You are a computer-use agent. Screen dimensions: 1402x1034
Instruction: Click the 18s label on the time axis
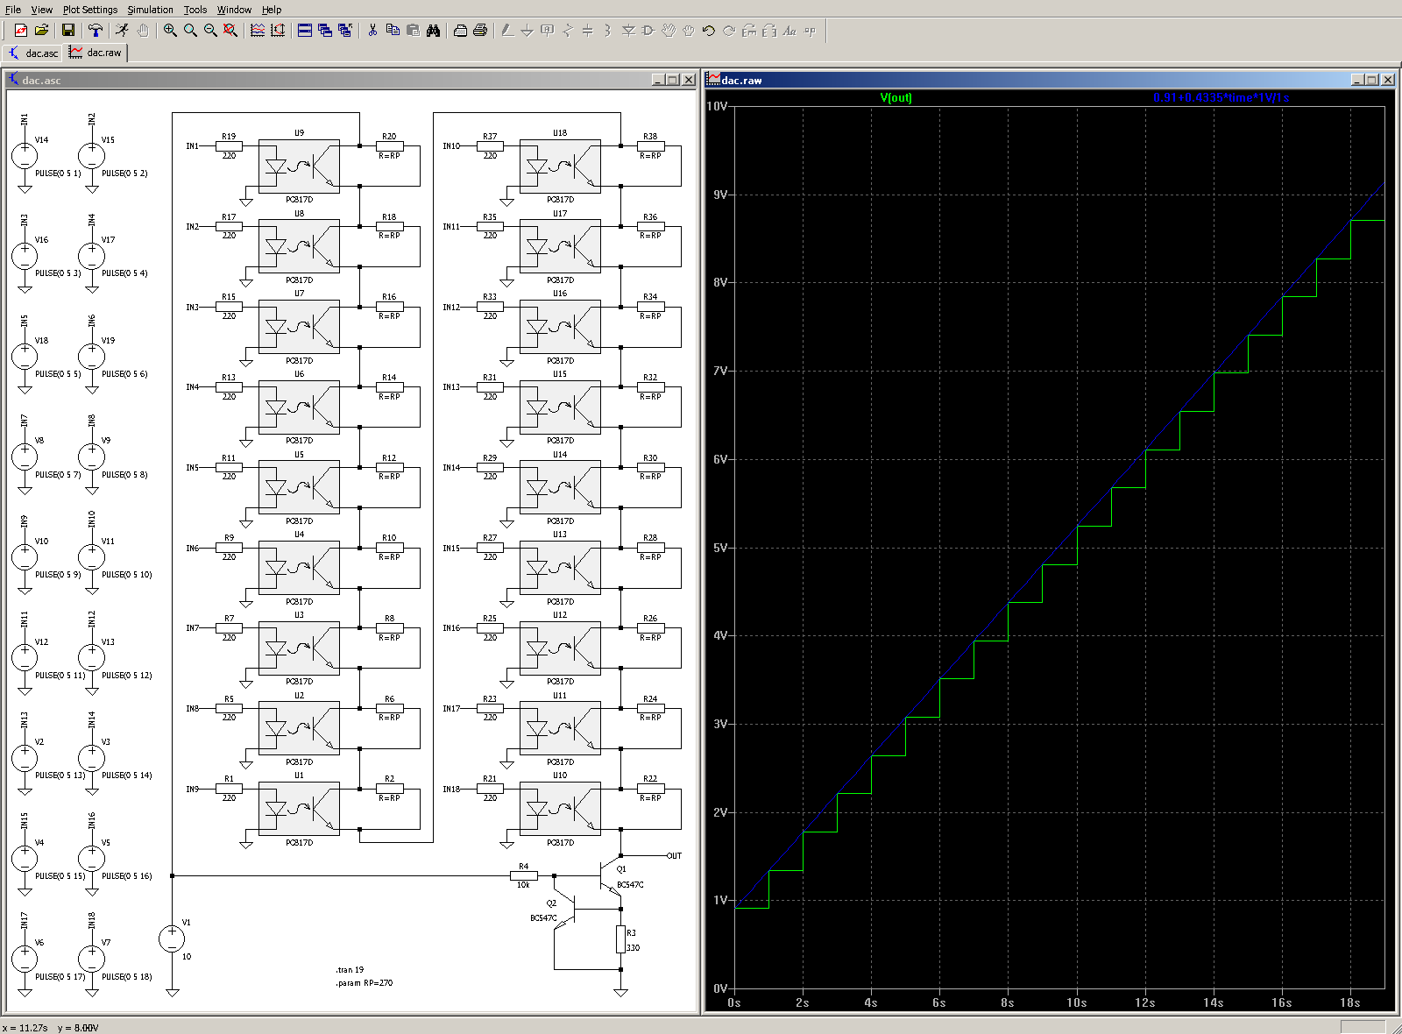1350,1002
